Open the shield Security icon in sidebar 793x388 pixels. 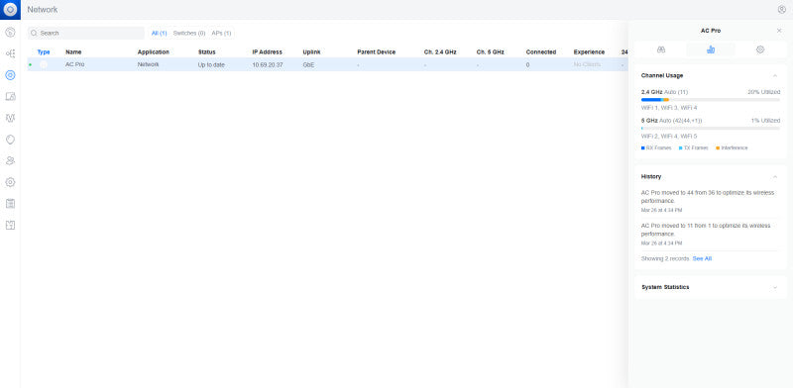tap(10, 140)
